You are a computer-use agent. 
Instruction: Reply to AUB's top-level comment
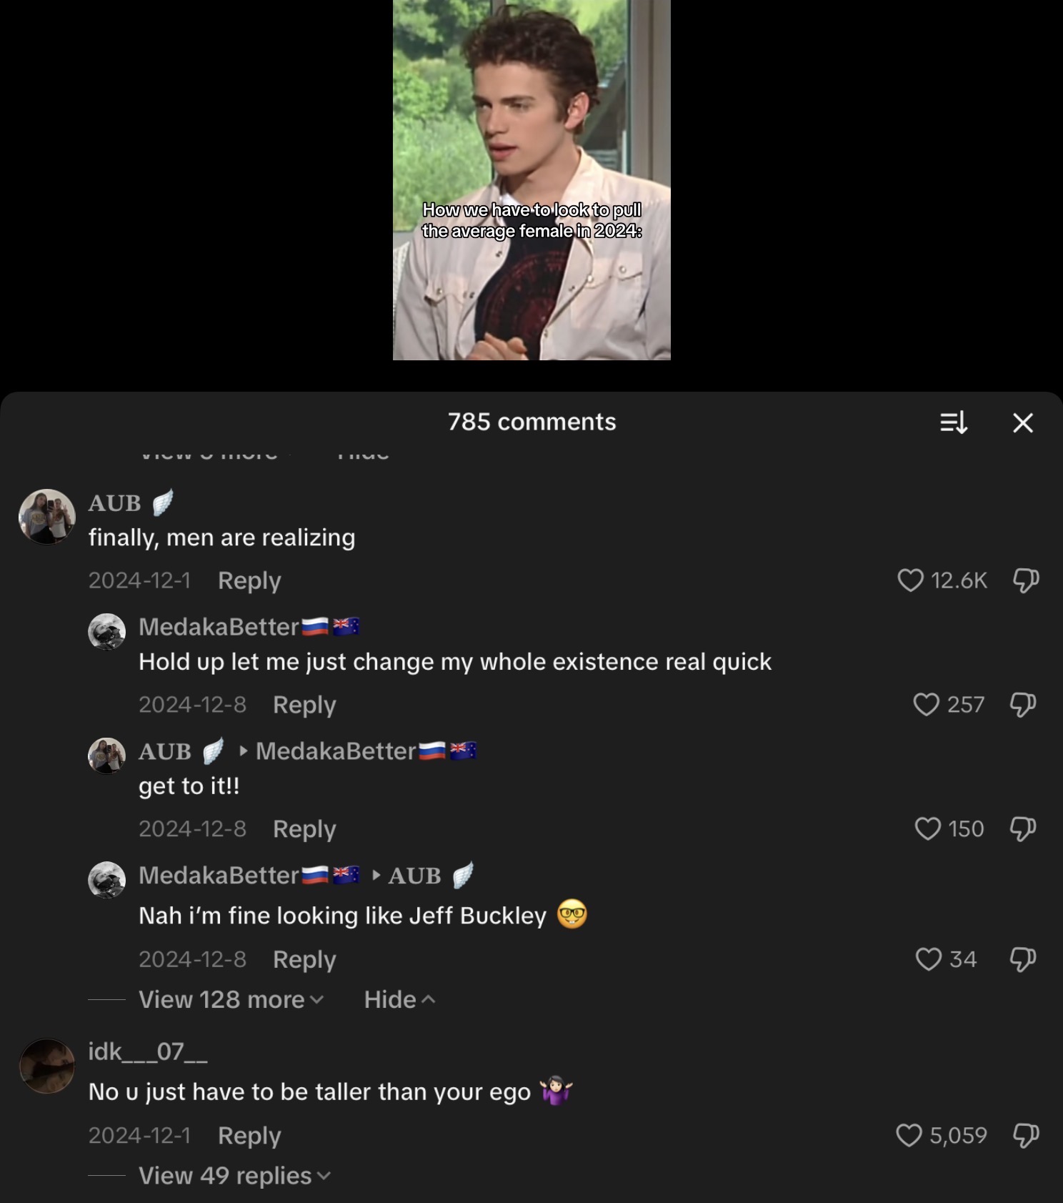pyautogui.click(x=249, y=580)
